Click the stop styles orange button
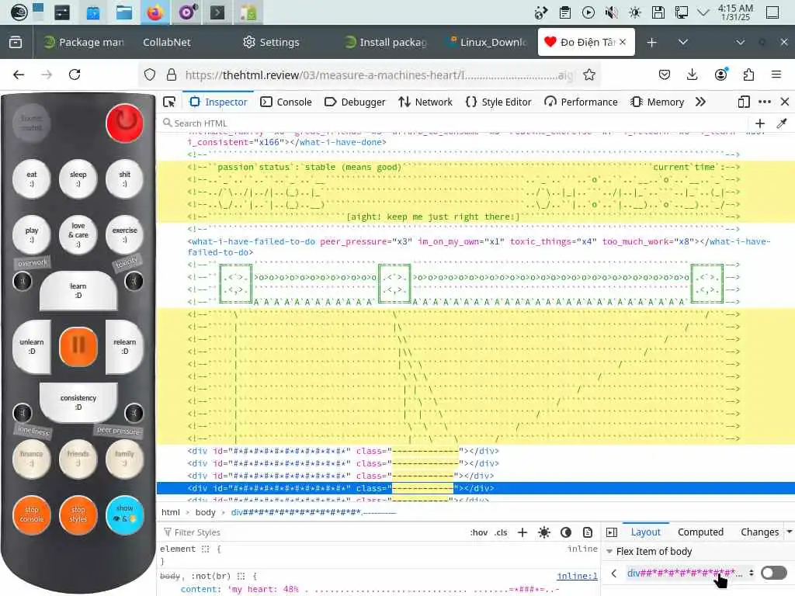The height and width of the screenshot is (596, 795). tap(78, 515)
